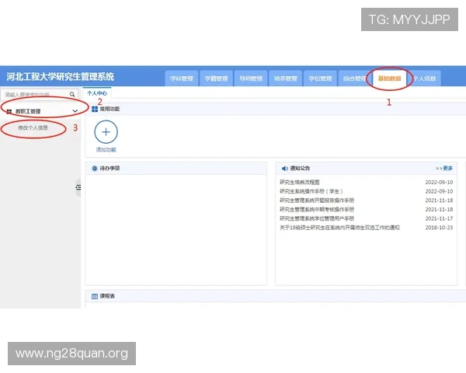Switch to the 导师管理 tab
The height and width of the screenshot is (373, 466).
251,78
